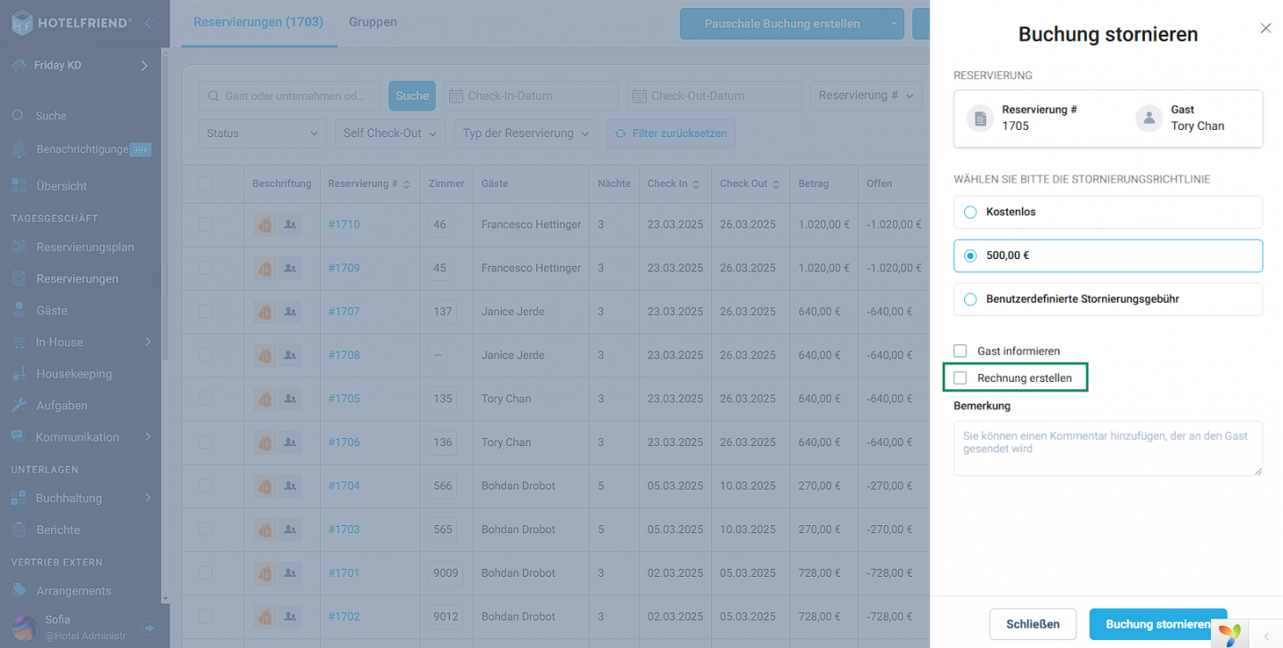Open the Self Check-Out dropdown
The width and height of the screenshot is (1283, 648).
pyautogui.click(x=390, y=134)
